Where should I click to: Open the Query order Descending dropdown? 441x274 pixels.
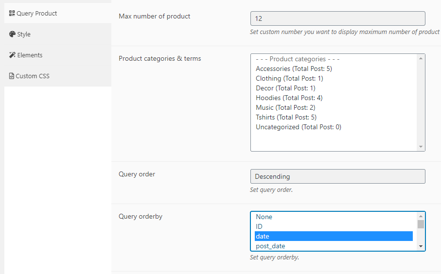(x=338, y=176)
